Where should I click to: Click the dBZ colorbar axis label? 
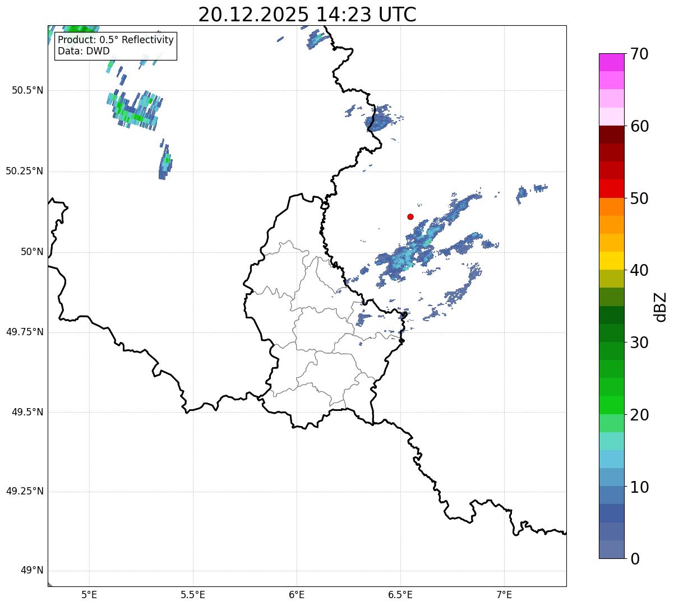(661, 306)
